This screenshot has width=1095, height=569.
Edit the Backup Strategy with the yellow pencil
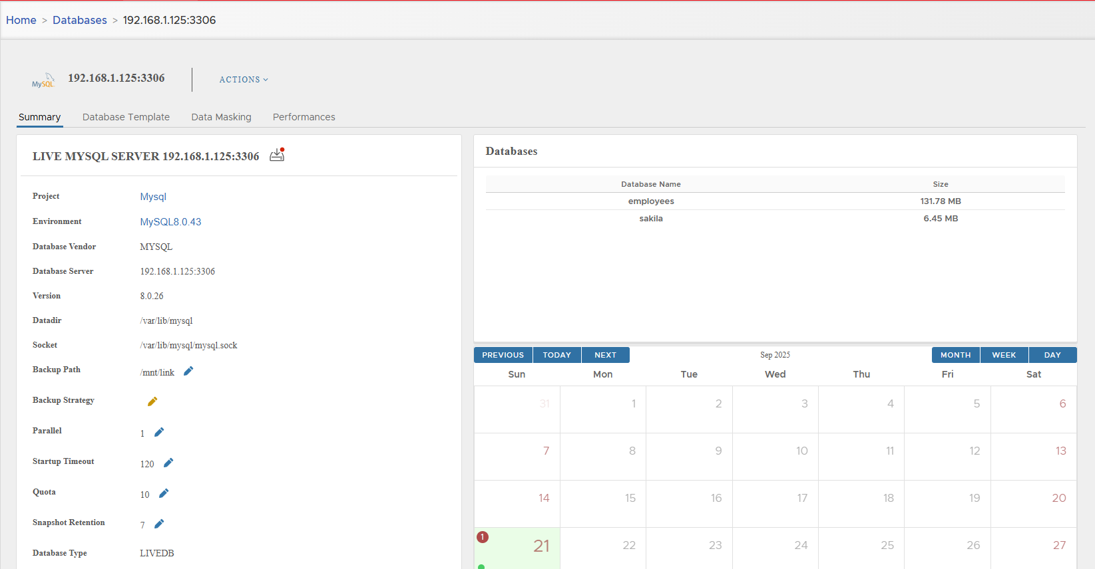click(x=152, y=401)
